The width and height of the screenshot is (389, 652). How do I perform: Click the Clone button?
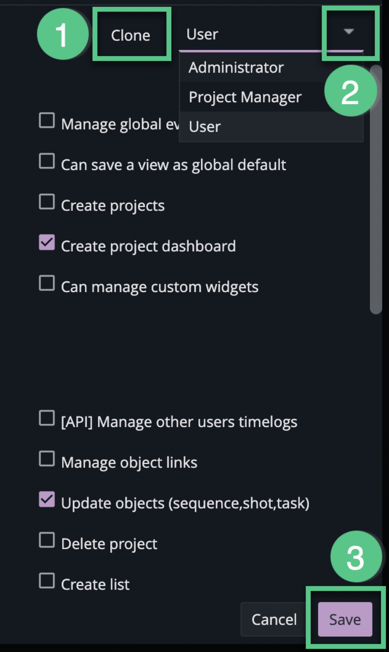131,35
